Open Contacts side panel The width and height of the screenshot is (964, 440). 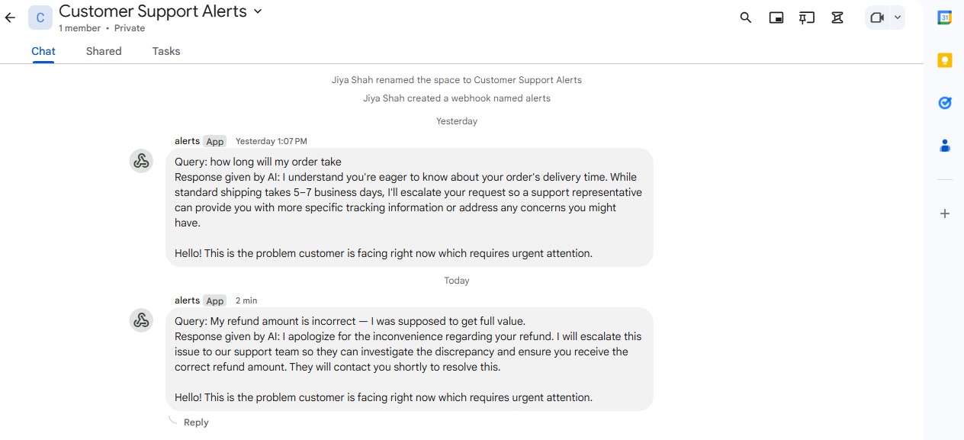944,146
